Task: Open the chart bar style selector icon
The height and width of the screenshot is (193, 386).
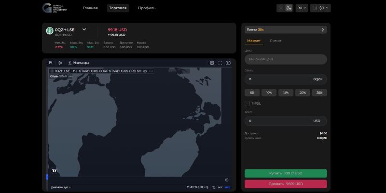Action: [x=60, y=63]
